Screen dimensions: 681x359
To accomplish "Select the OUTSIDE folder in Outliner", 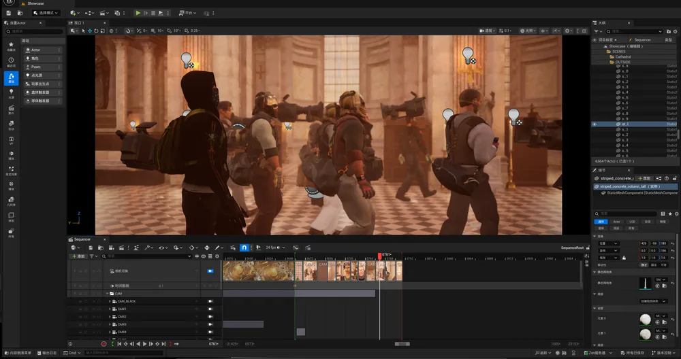I will point(622,62).
